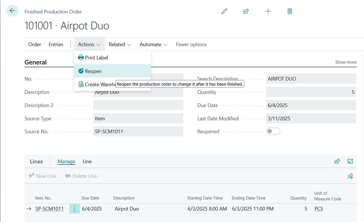Click line cell 6/3/2025 8:00 AM
Viewport: 364px width, 222px height.
[207, 209]
